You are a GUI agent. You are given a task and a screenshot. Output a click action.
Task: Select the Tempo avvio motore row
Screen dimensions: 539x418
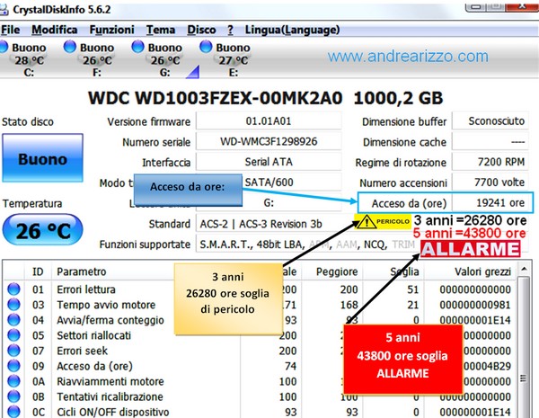click(x=260, y=305)
